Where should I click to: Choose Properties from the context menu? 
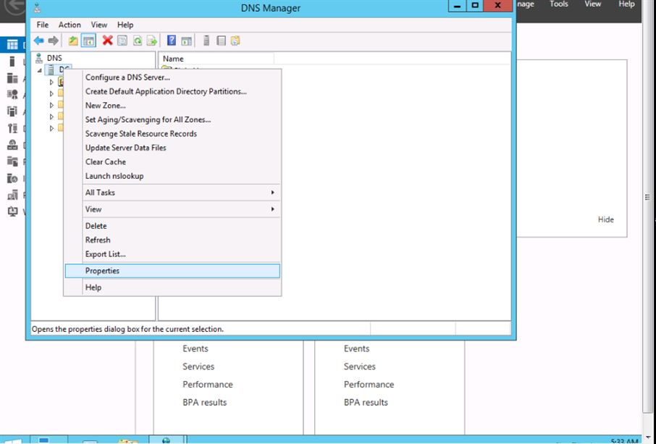tap(172, 271)
